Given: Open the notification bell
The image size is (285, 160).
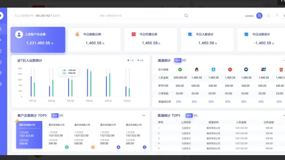Looking at the screenshot, I should pos(268,16).
